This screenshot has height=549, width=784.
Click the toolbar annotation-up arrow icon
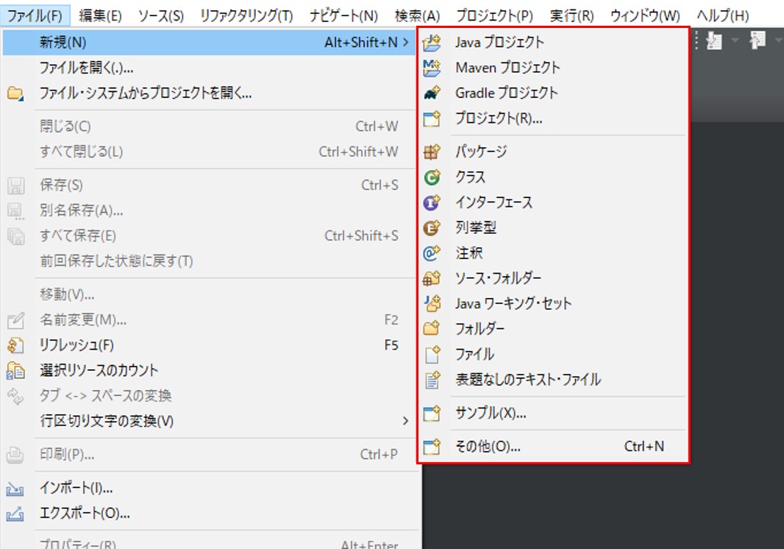(758, 40)
